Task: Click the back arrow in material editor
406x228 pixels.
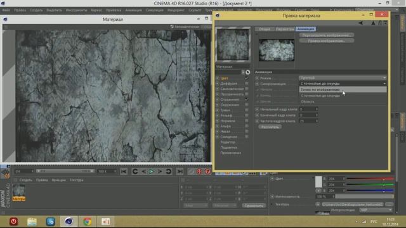Action: tap(361, 23)
